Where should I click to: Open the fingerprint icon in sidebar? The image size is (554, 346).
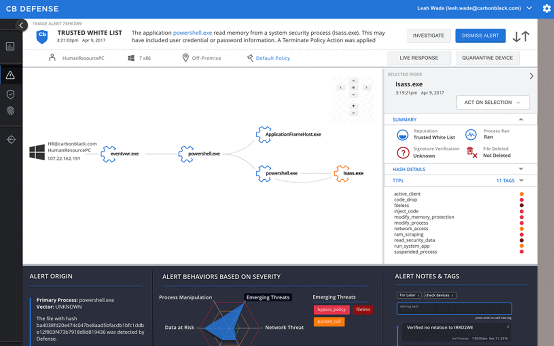point(10,111)
